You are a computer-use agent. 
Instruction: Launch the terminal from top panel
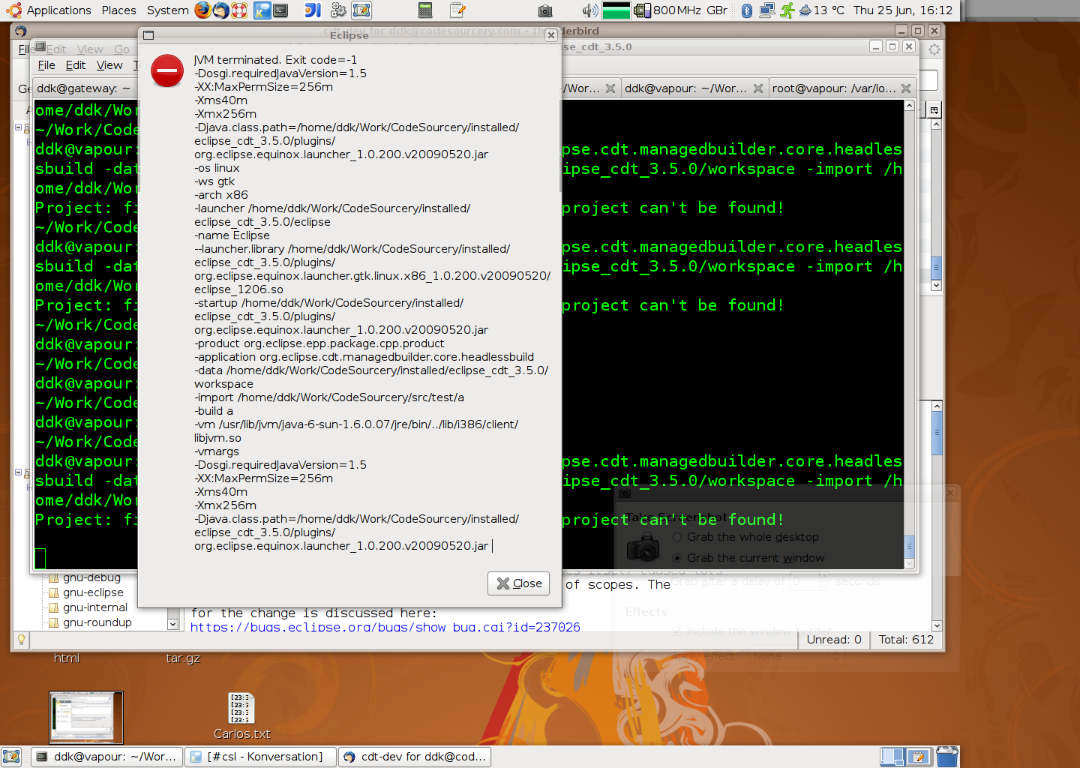(x=280, y=10)
